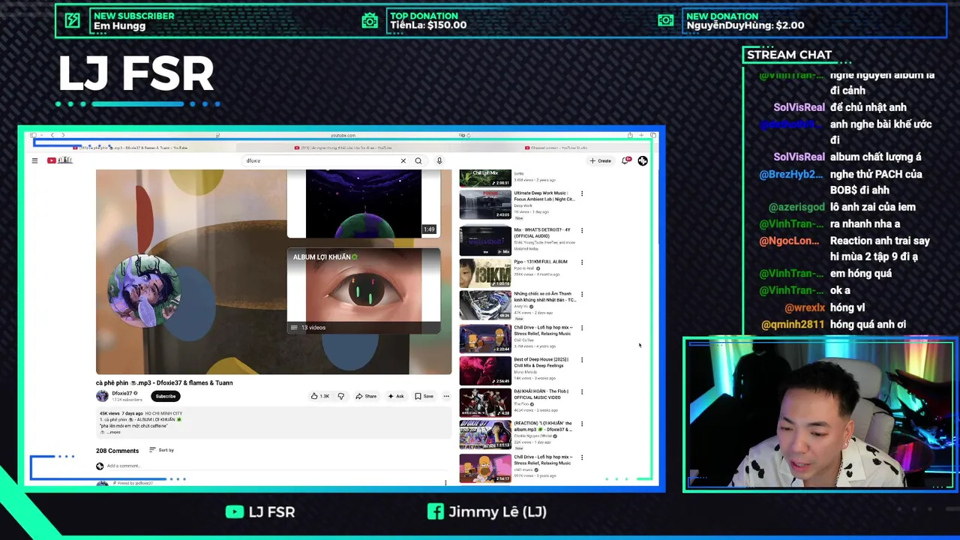960x540 pixels.
Task: Click chat username '@wrexlx'
Action: coord(805,307)
